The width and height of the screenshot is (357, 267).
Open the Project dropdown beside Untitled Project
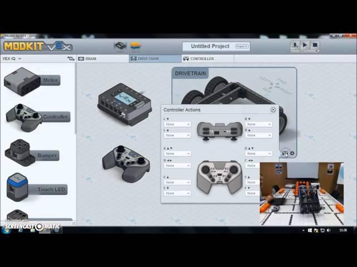point(242,46)
